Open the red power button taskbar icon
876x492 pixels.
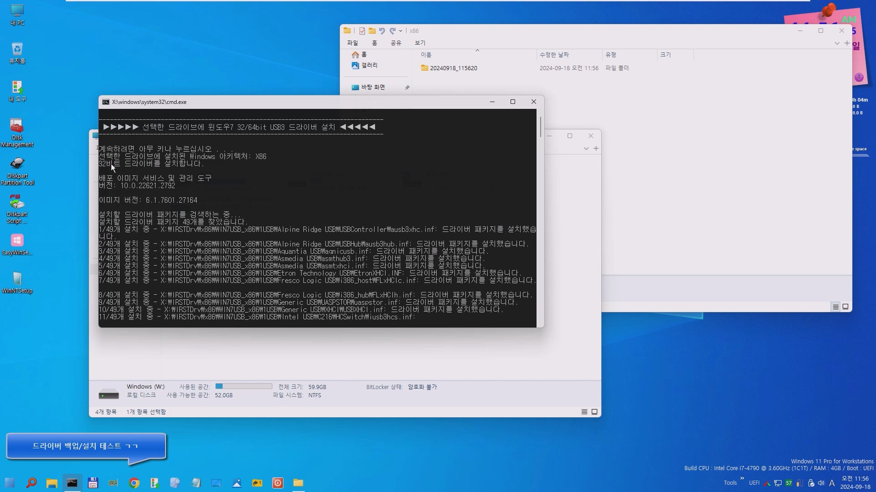277,483
